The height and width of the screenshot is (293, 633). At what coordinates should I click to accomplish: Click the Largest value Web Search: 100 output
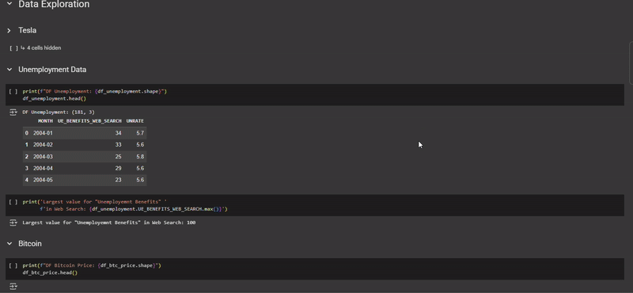(109, 223)
